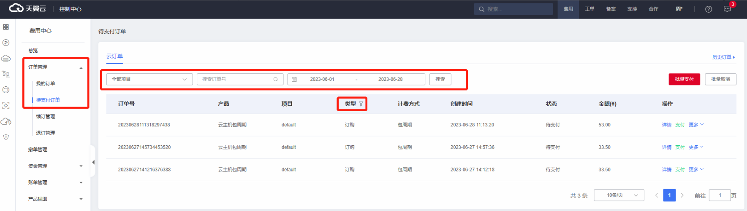Open 退订管理 in the sidebar
This screenshot has height=211, width=747.
pos(46,133)
